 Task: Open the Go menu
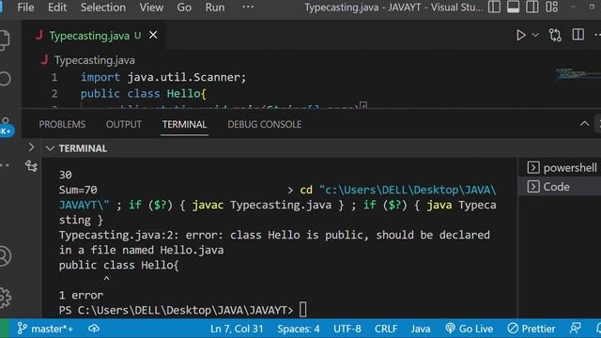coord(184,8)
